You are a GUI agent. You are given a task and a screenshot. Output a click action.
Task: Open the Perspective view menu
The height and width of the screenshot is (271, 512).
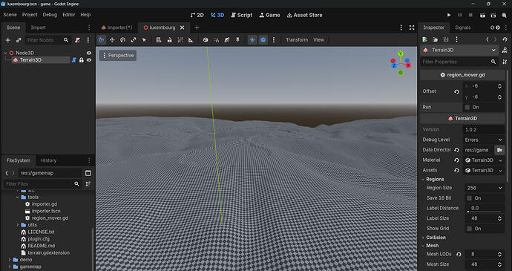[x=118, y=55]
